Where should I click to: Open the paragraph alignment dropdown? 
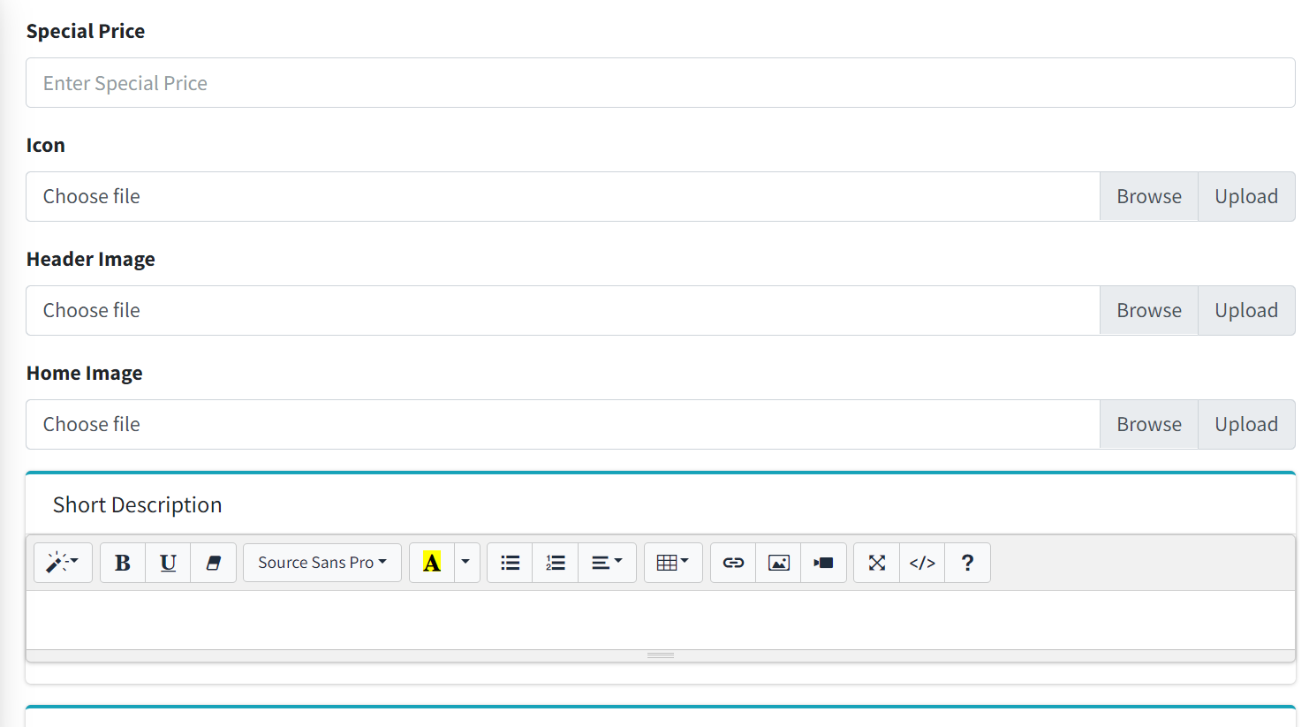coord(607,563)
